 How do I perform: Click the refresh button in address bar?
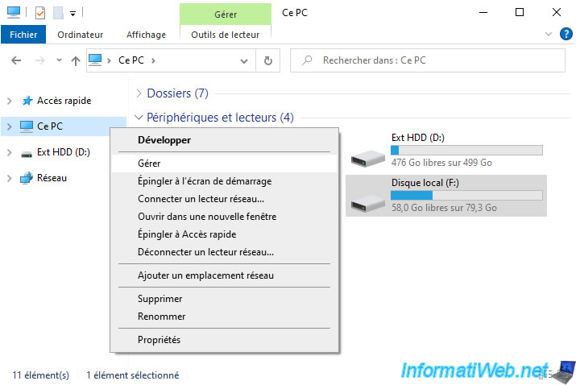[x=268, y=60]
